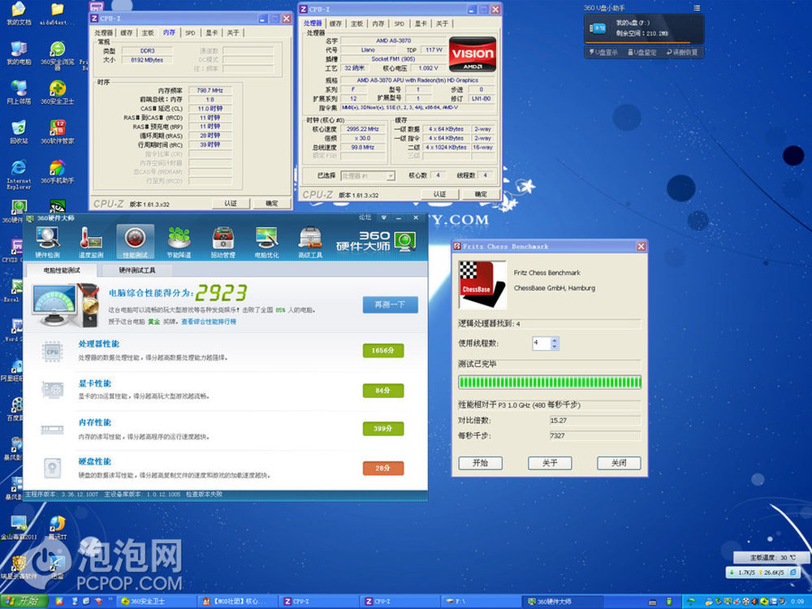
Task: Switch to 360安全卫士 on the taskbar
Action: pyautogui.click(x=158, y=601)
